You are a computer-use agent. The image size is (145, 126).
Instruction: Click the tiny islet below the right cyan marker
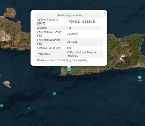click(x=140, y=81)
